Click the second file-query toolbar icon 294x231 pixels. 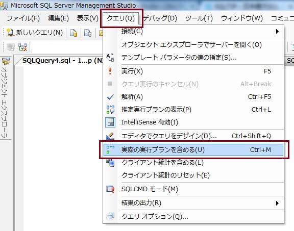tap(88, 33)
